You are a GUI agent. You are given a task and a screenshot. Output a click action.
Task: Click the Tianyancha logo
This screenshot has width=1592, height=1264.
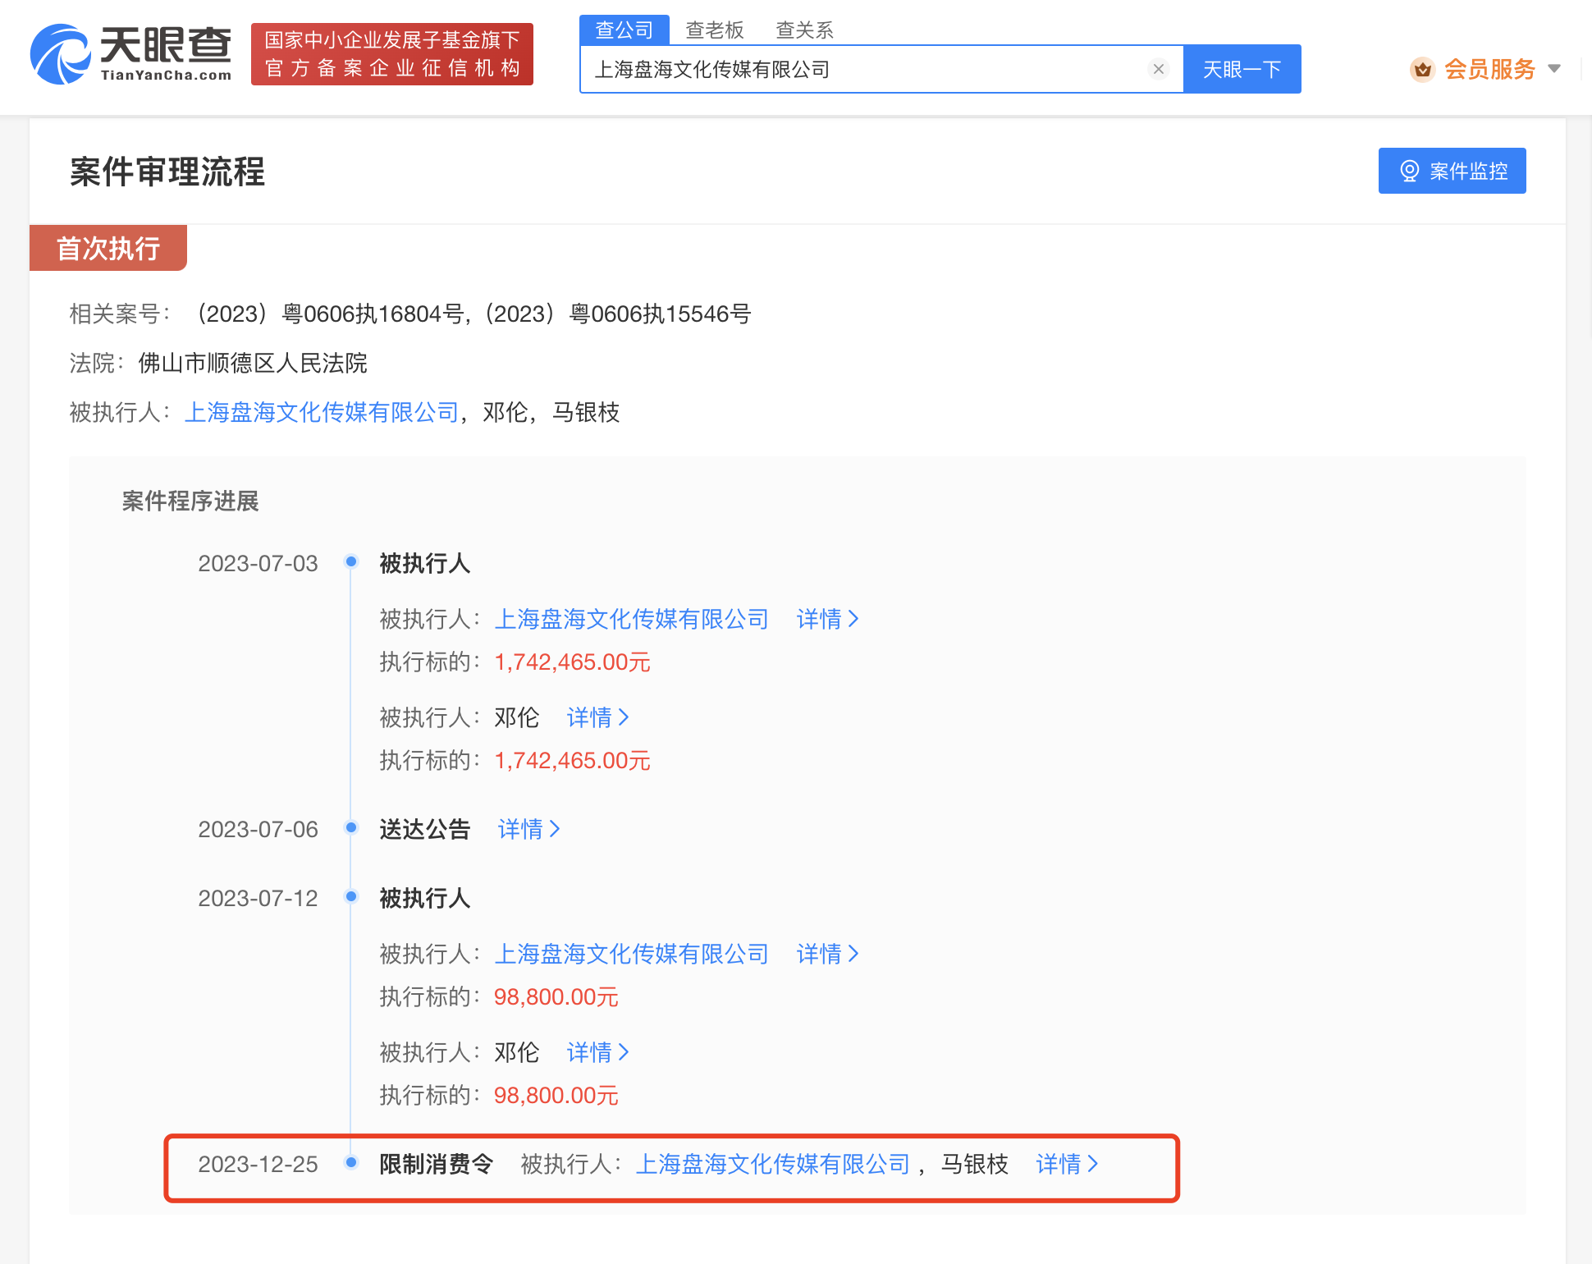click(131, 54)
